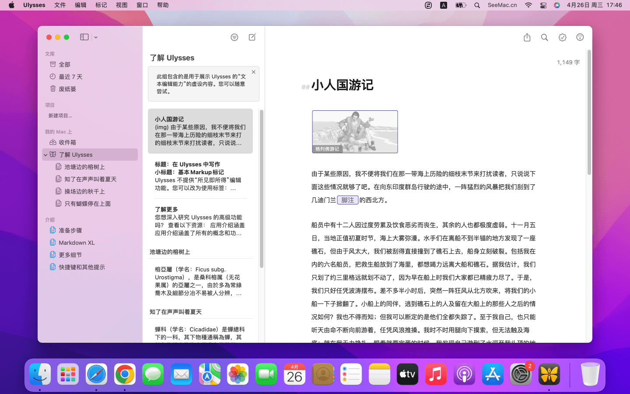Create a new sheet with compose icon
630x394 pixels.
(x=252, y=37)
